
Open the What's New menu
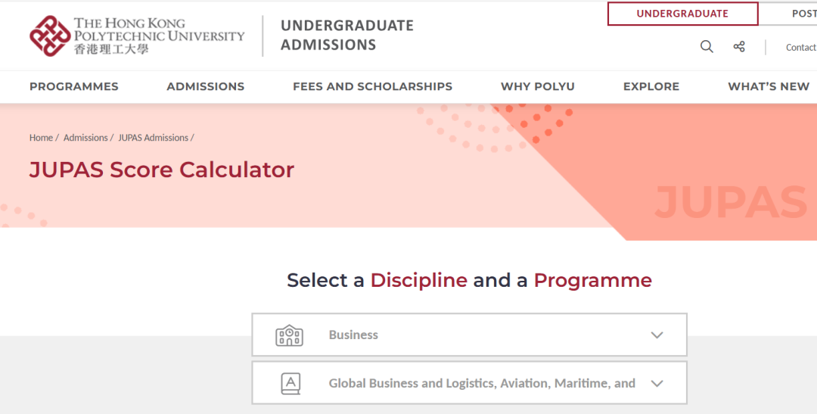pyautogui.click(x=769, y=86)
